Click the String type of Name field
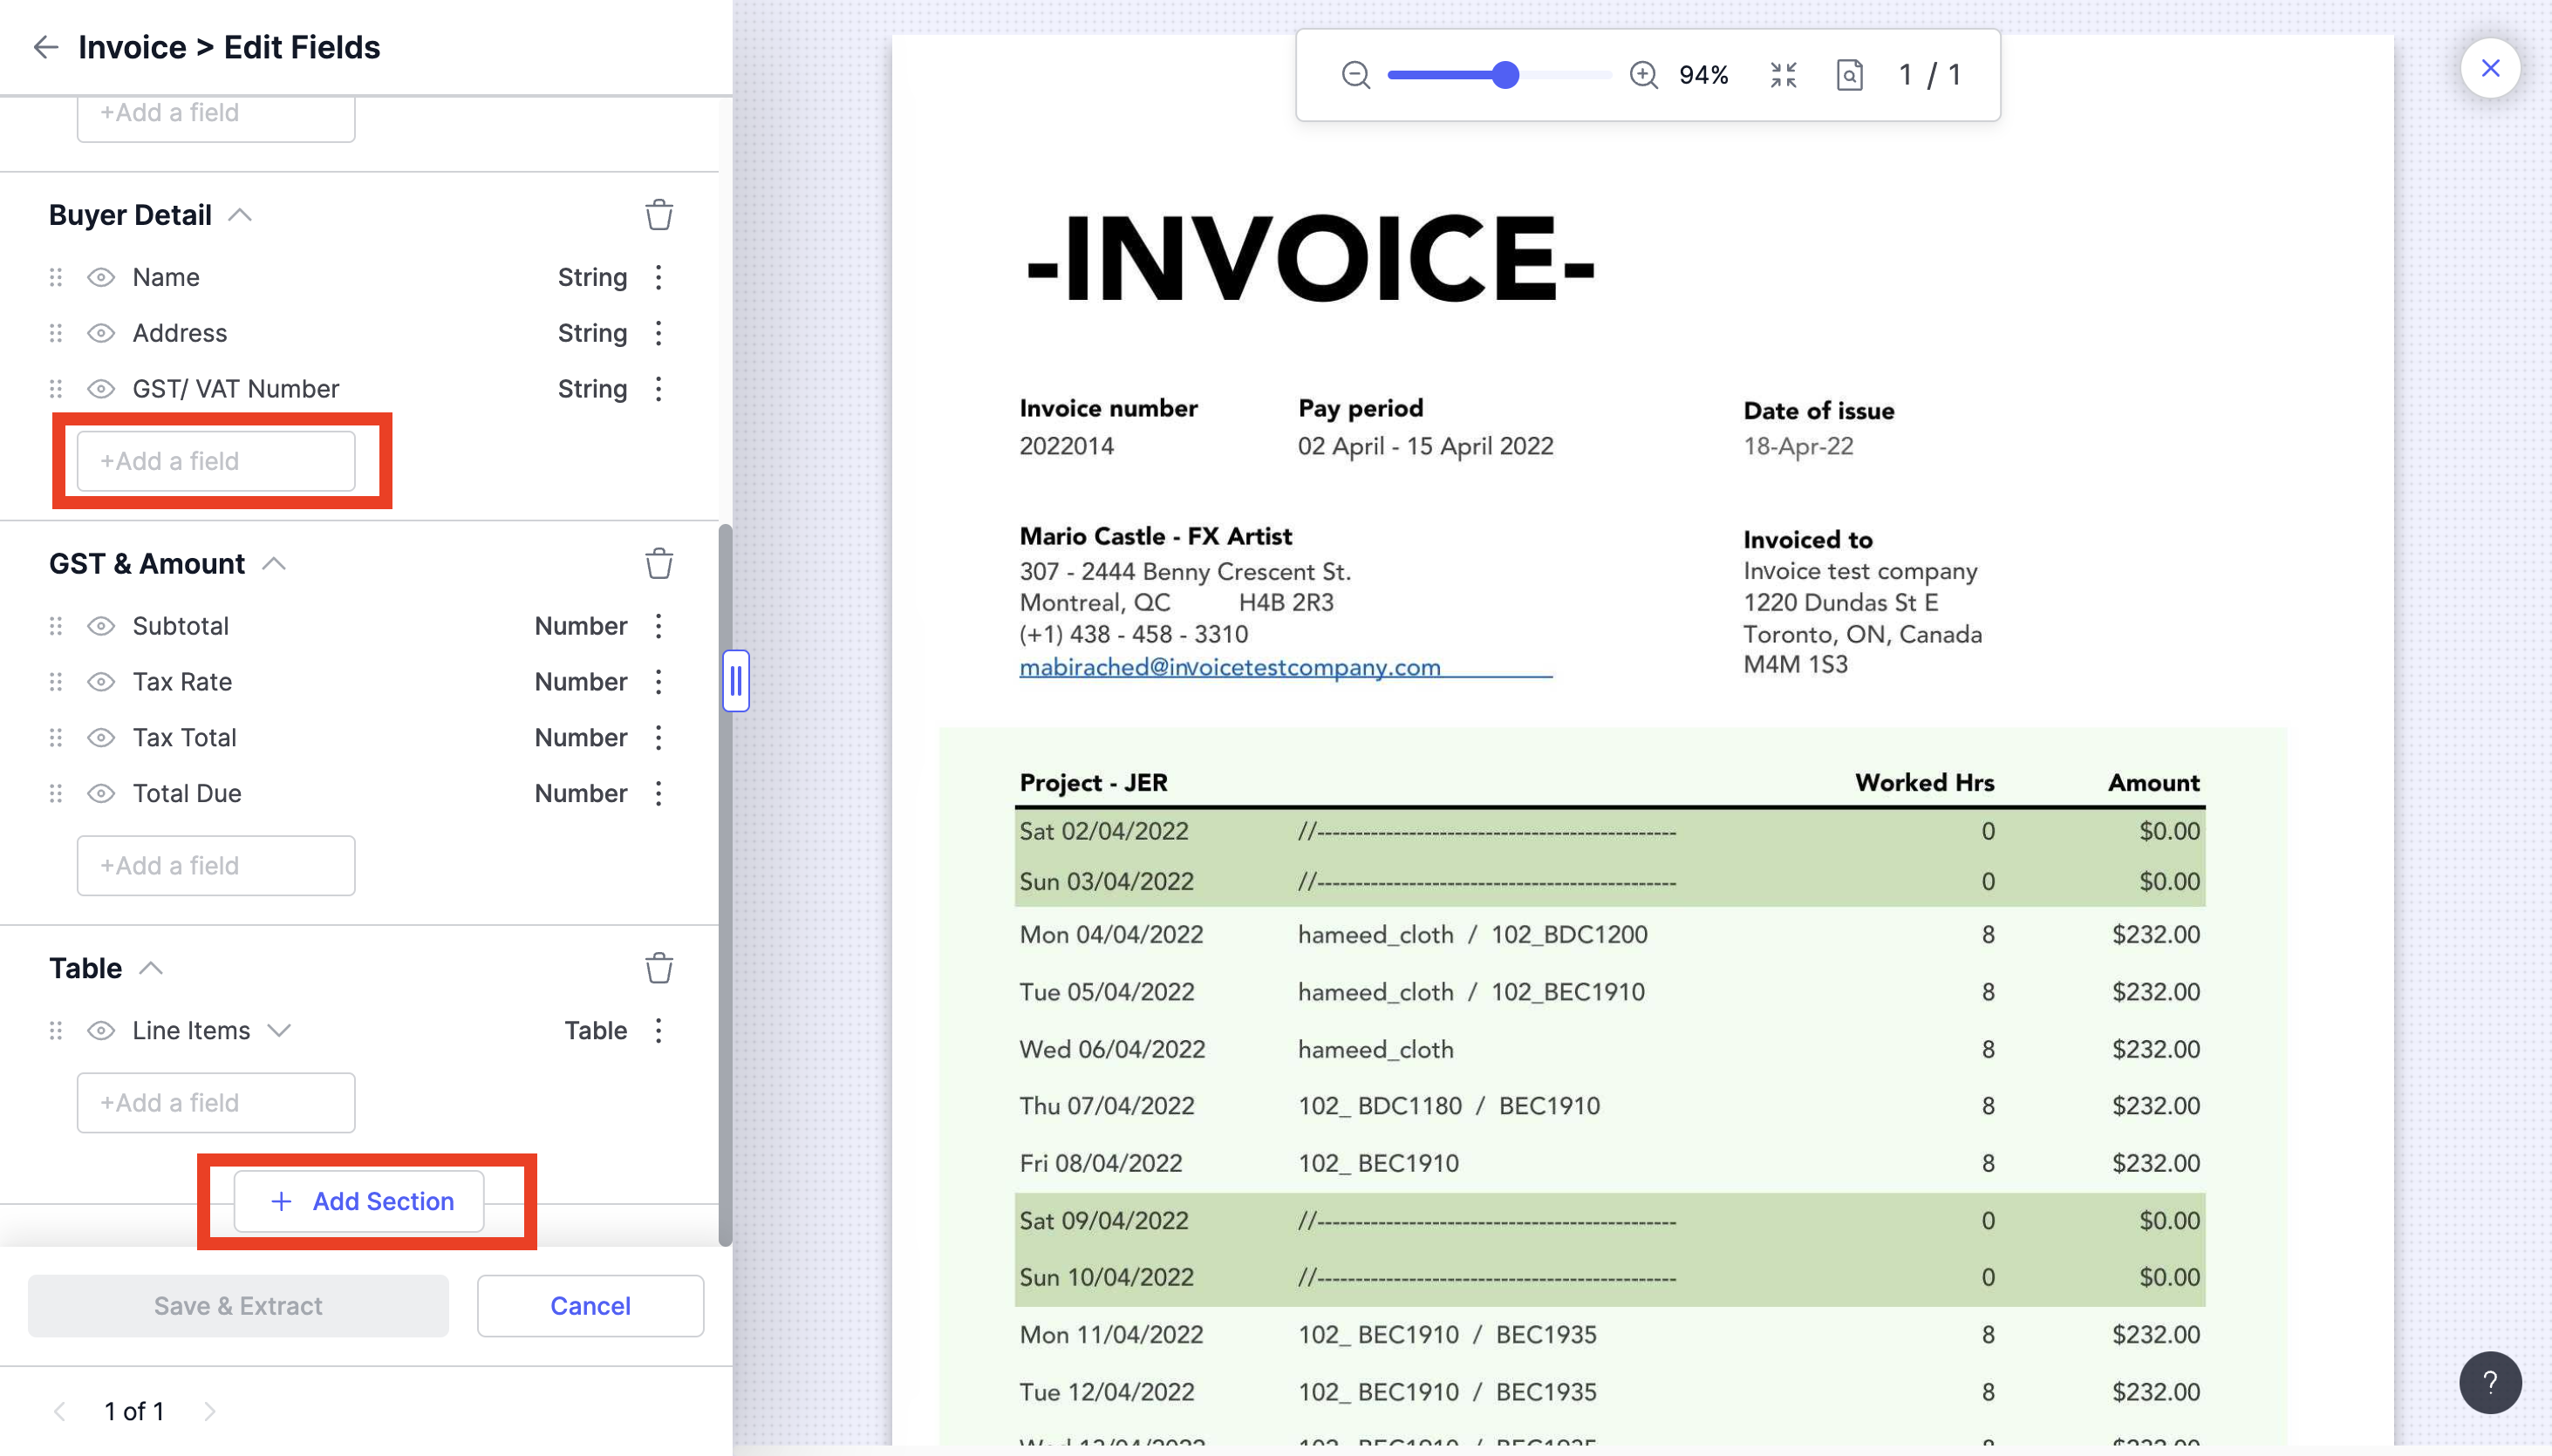 [592, 277]
